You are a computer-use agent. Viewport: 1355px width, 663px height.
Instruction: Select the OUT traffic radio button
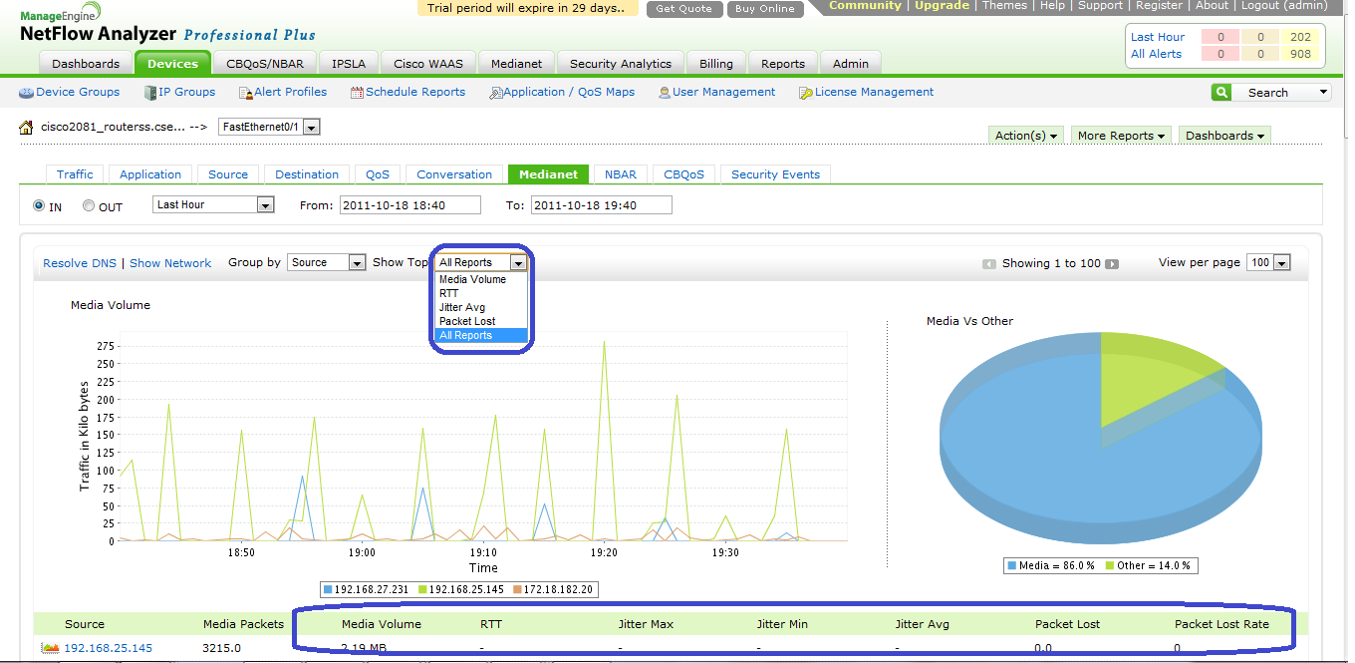[89, 206]
